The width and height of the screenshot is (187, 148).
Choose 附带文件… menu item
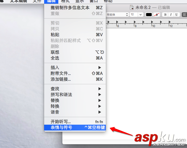click(75, 73)
